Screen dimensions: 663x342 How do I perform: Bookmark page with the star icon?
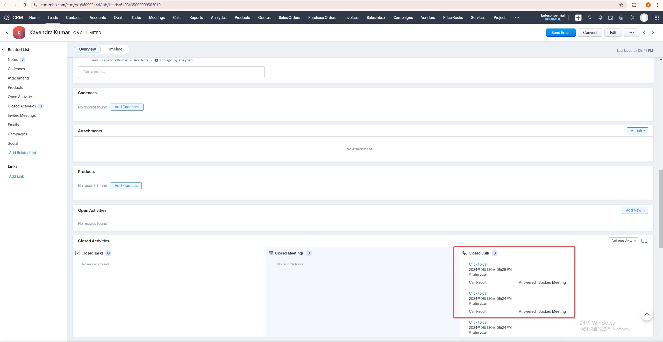pyautogui.click(x=621, y=5)
